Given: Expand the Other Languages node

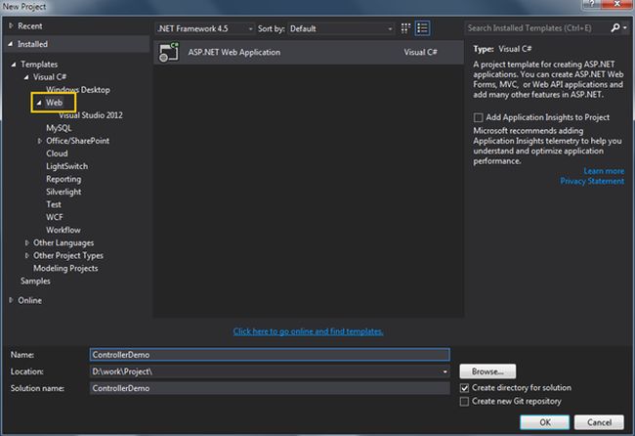Looking at the screenshot, I should (x=26, y=242).
